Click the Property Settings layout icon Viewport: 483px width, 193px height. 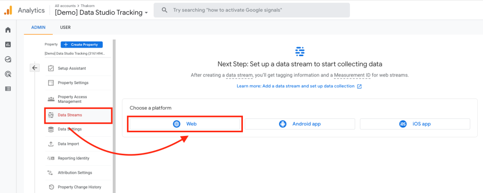click(x=51, y=83)
